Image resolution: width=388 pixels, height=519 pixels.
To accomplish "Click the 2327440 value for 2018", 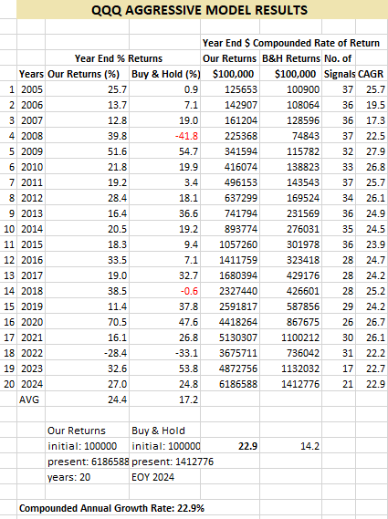I will point(238,291).
